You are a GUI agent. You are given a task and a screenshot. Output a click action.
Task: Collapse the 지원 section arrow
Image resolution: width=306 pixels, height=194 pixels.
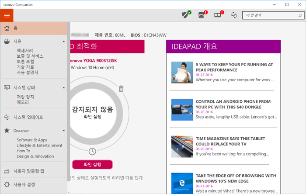(x=64, y=42)
